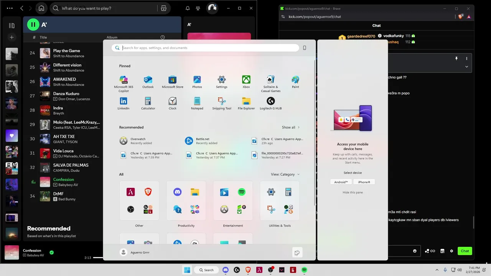Expand View: Category dropdown

(x=285, y=174)
